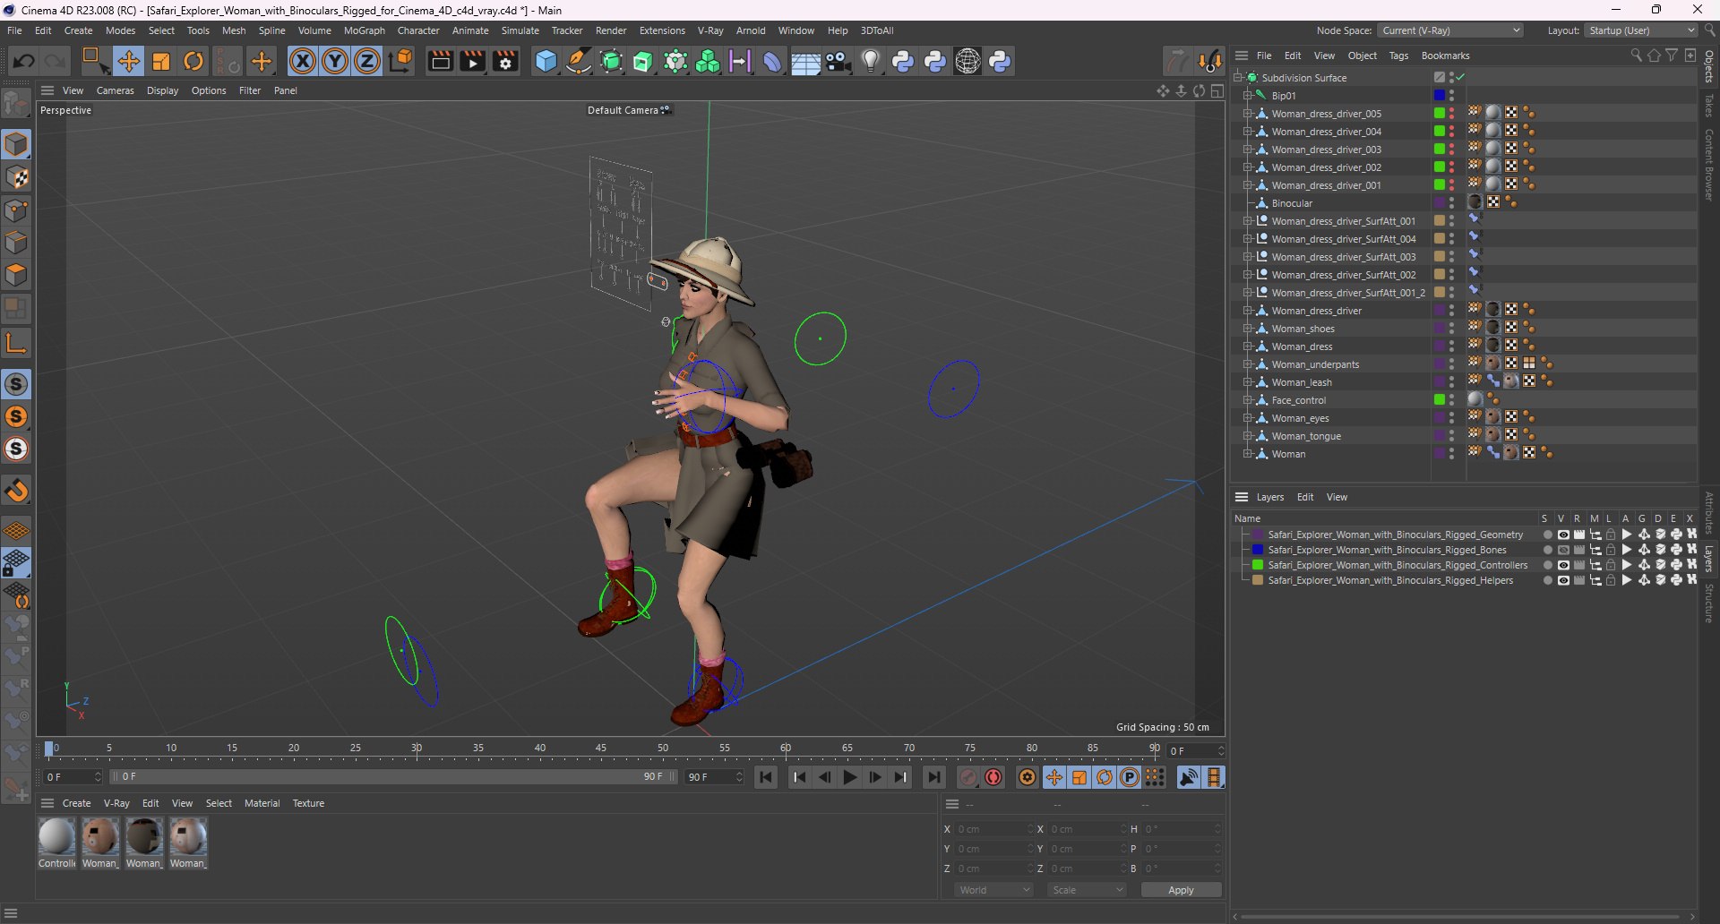Expand Woman_shoes object
This screenshot has width=1720, height=924.
pyautogui.click(x=1247, y=329)
